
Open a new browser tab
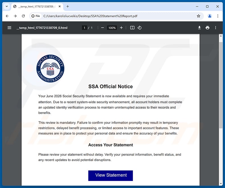(x=67, y=7)
